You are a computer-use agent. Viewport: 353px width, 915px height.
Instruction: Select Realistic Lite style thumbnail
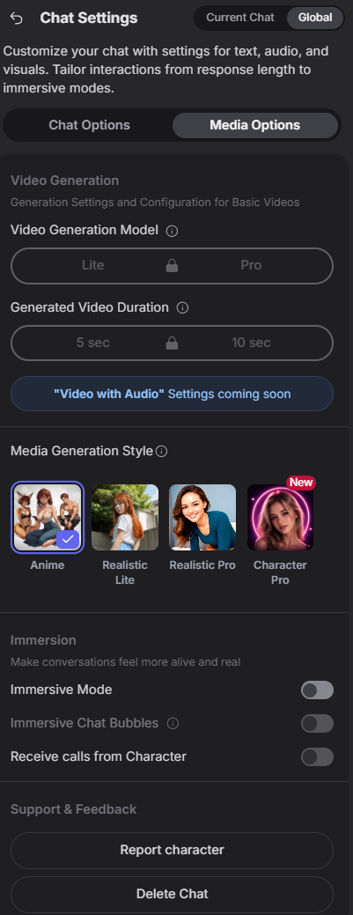125,517
